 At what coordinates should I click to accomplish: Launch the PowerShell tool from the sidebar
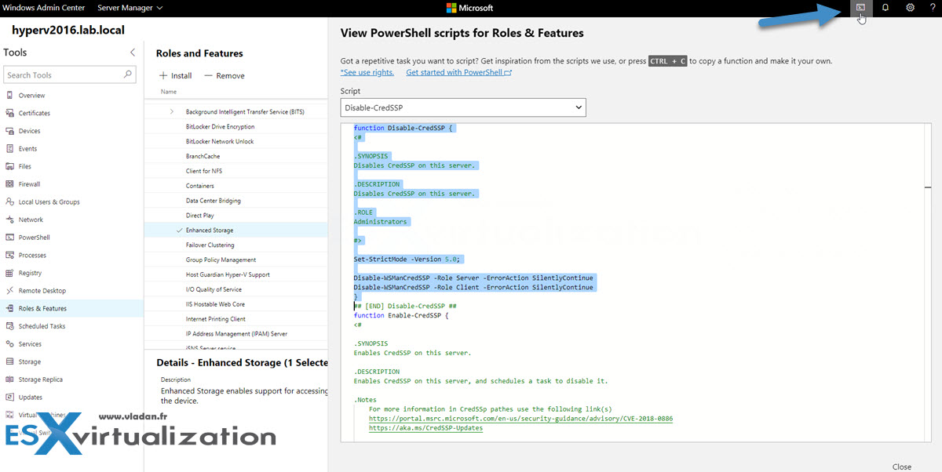point(34,238)
